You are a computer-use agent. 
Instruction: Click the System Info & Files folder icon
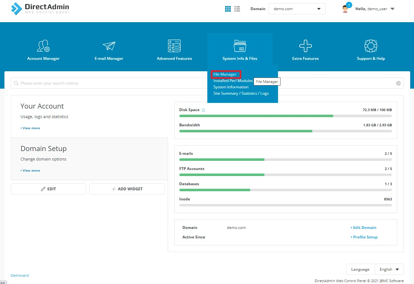coord(240,46)
